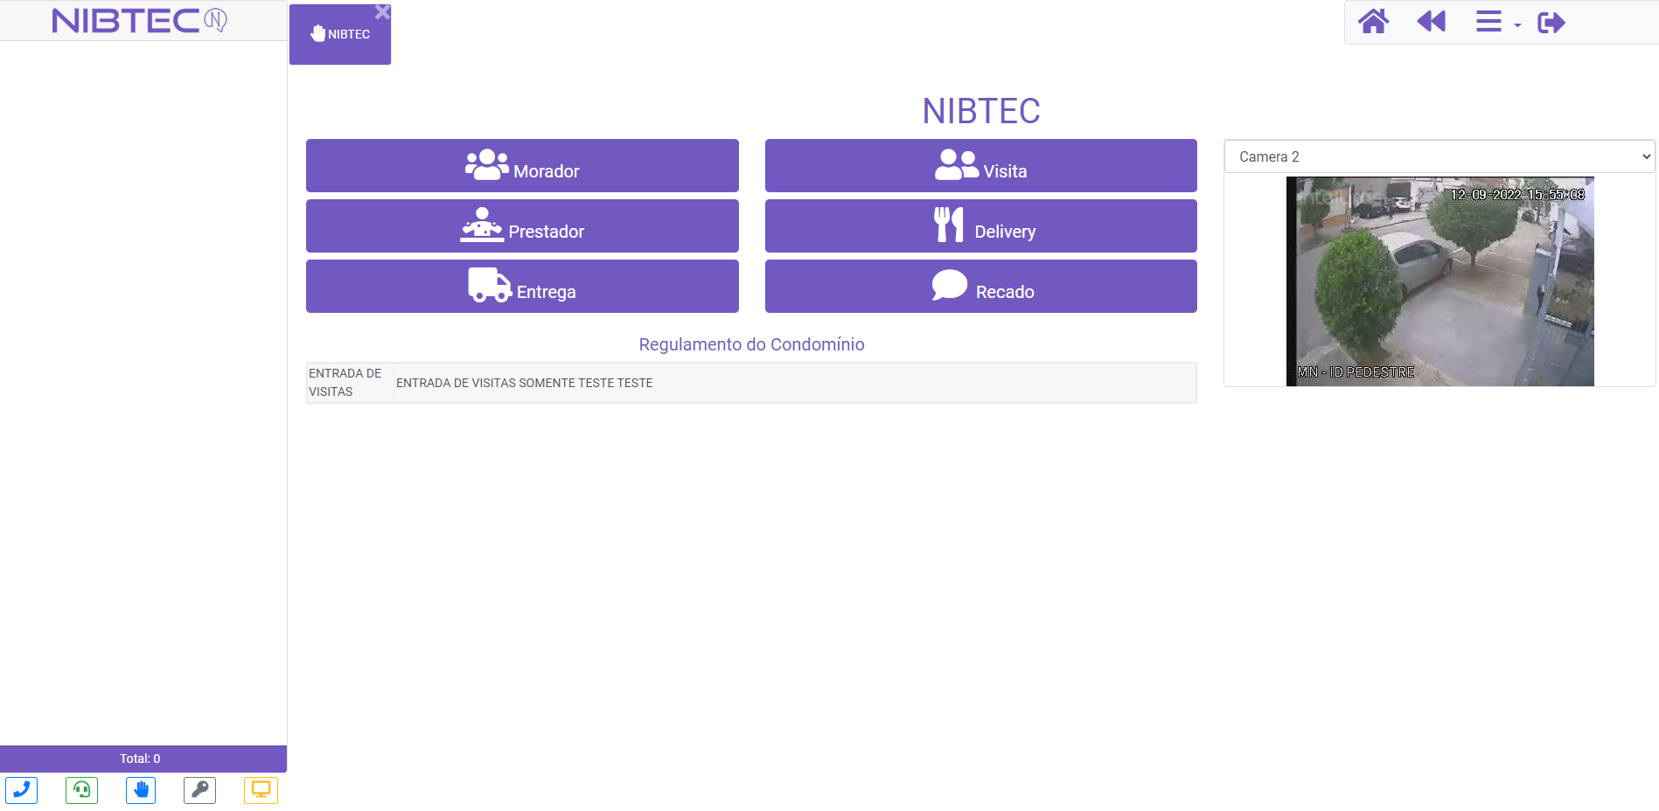Viewport: 1659px width, 811px height.
Task: Click the camera feed image
Action: tap(1439, 281)
